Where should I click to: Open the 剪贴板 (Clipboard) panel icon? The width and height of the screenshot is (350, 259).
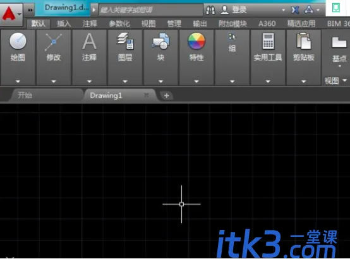point(304,41)
